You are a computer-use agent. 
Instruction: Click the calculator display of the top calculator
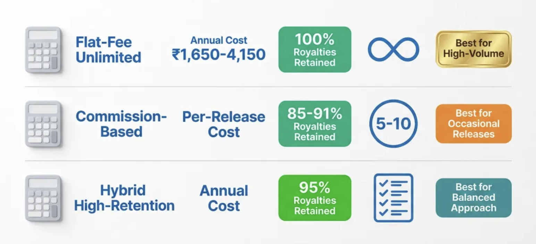tap(43, 35)
